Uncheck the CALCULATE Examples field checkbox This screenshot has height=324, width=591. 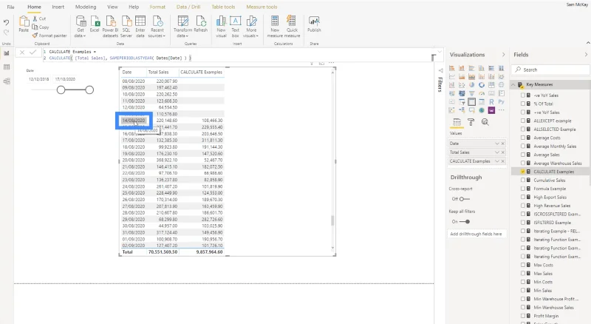coord(523,172)
